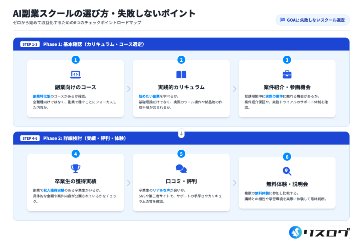Click the open book icon above 実践的カリキュラム
Image resolution: width=364 pixels, height=245 pixels.
coord(181,74)
